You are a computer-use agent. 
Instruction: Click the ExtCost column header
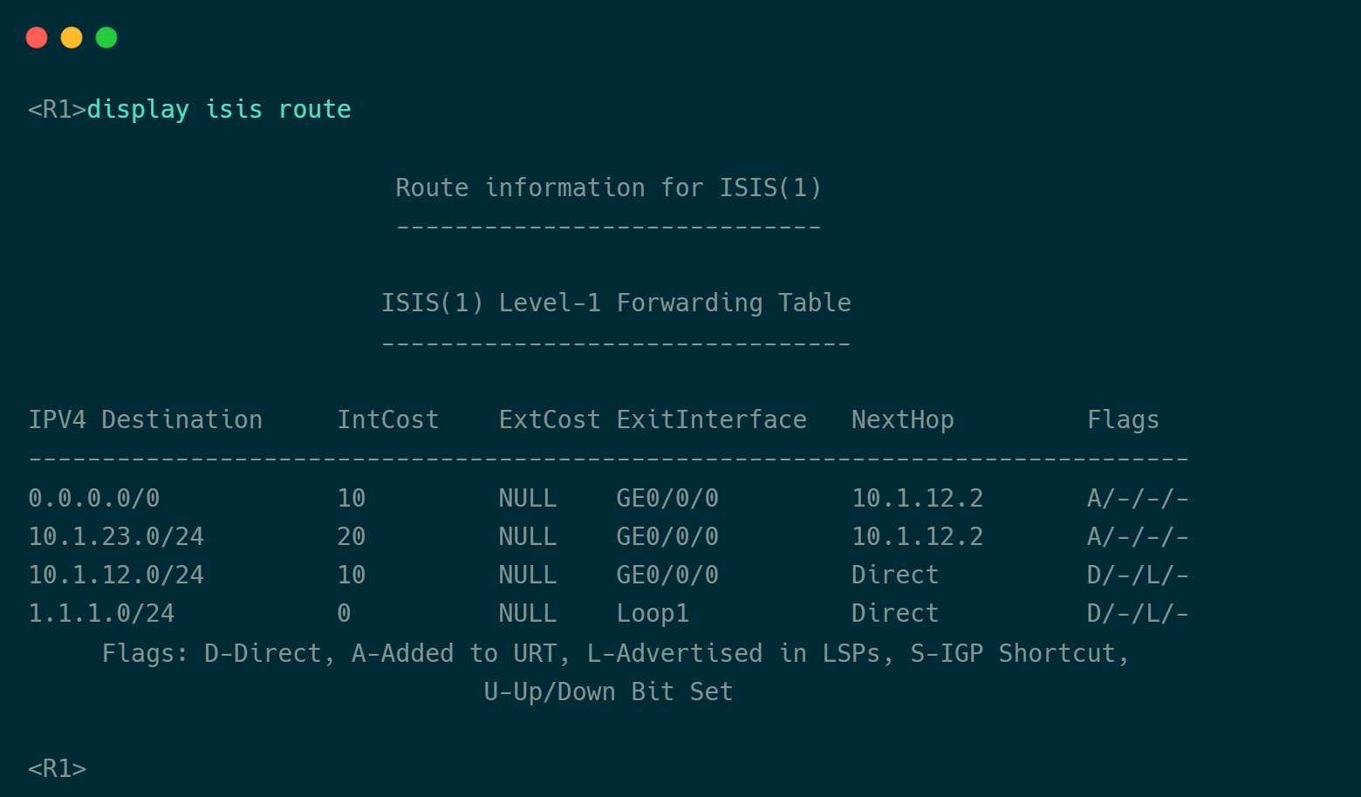point(549,419)
